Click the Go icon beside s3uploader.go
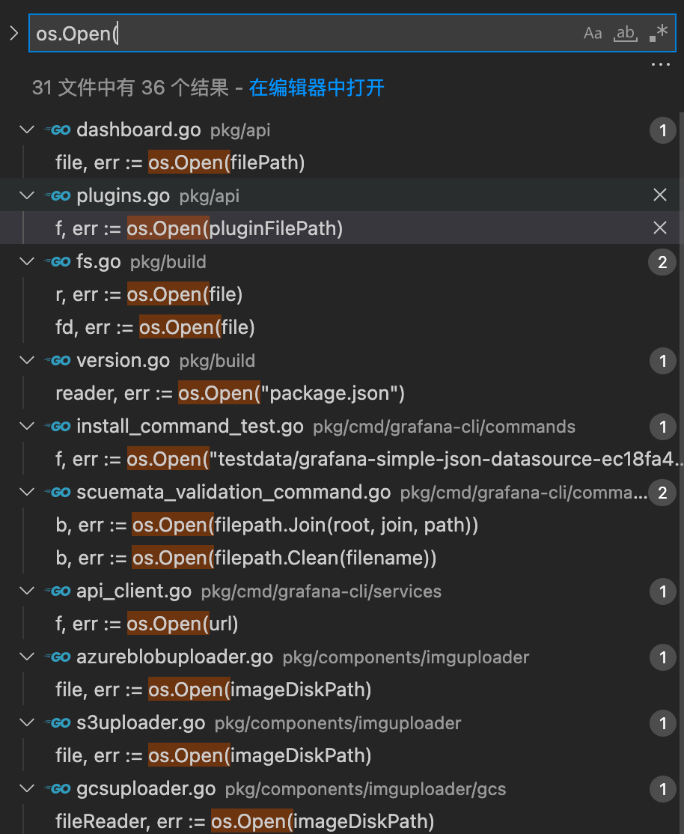Viewport: 684px width, 834px height. click(x=58, y=723)
